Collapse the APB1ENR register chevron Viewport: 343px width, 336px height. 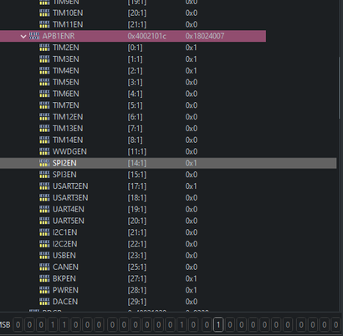click(23, 36)
